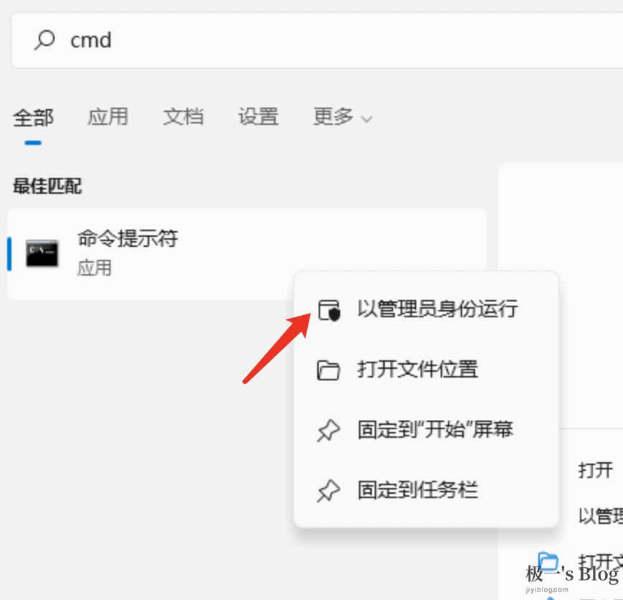Viewport: 623px width, 600px height.
Task: Click the search magnifier icon
Action: [x=44, y=40]
